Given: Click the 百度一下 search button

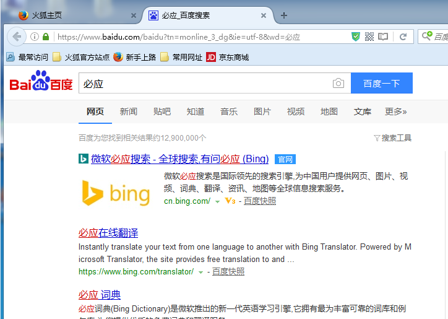Looking at the screenshot, I should [382, 83].
